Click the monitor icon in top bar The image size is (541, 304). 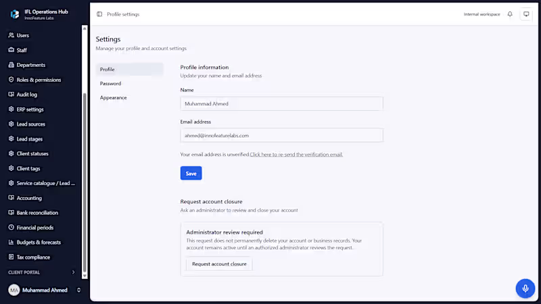(526, 14)
